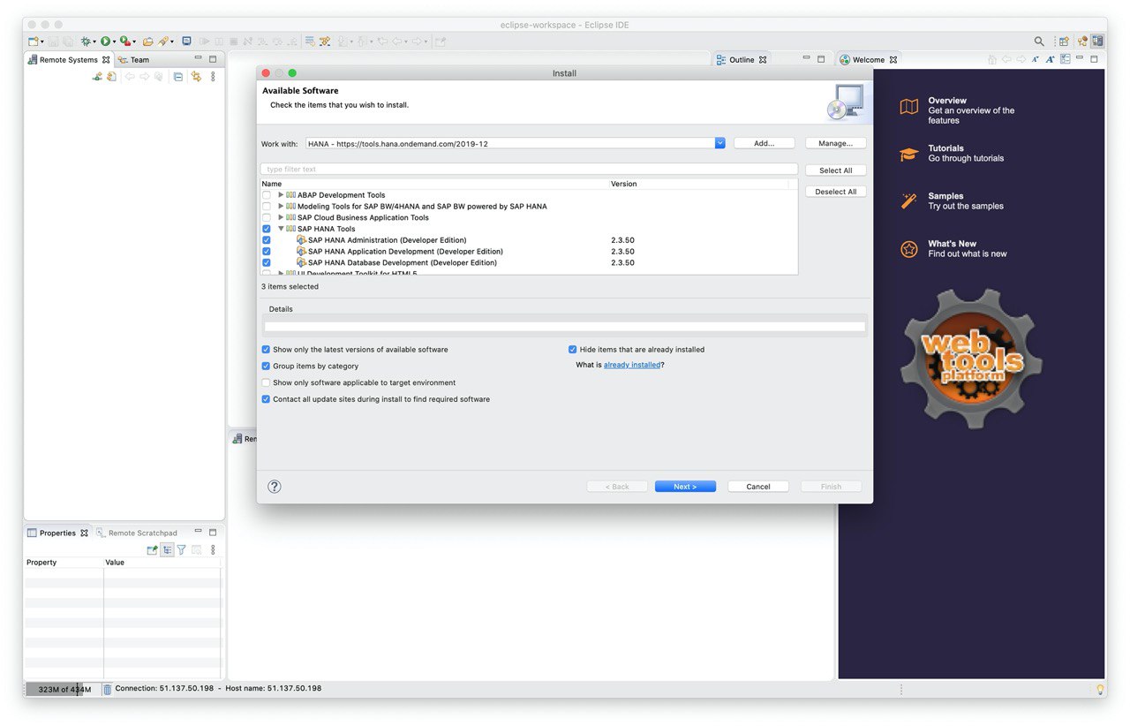1130x726 pixels.
Task: Click Collapse All icon in Remote Systems view
Action: point(178,77)
